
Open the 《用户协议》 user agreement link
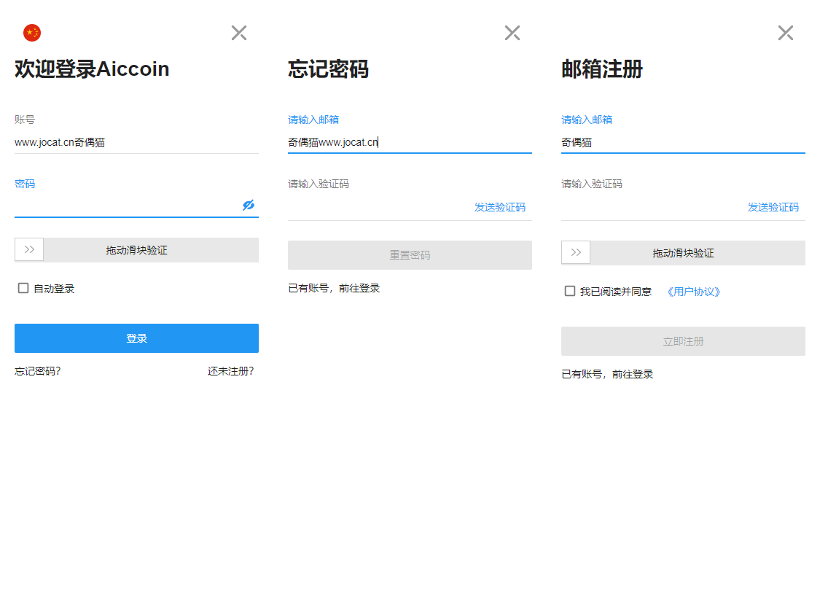click(x=694, y=292)
